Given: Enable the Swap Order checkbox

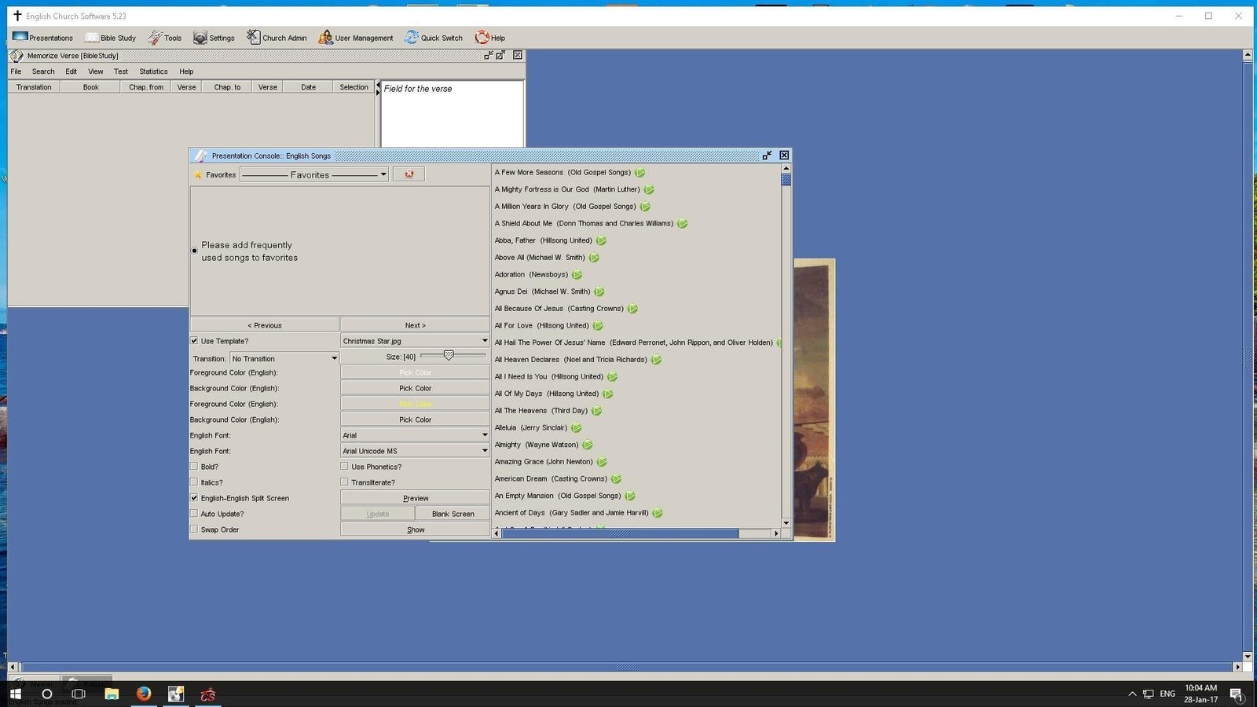Looking at the screenshot, I should point(194,529).
